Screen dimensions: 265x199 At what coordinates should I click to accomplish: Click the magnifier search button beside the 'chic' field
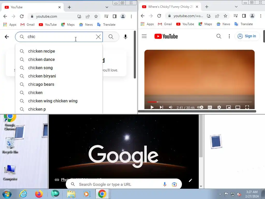coord(111,37)
